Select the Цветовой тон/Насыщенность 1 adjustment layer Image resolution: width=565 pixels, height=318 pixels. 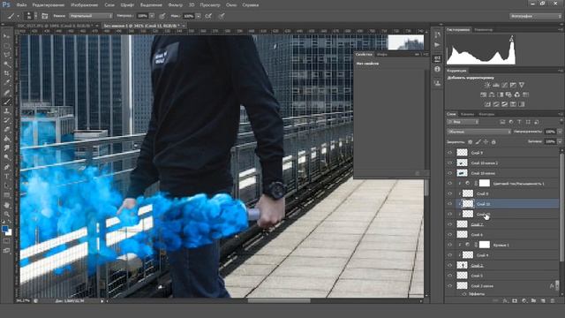click(x=502, y=184)
